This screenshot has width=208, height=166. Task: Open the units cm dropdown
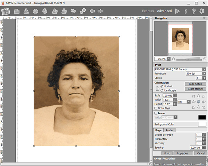pos(189,102)
